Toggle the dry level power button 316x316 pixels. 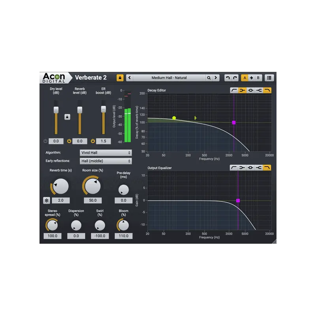coord(45,141)
